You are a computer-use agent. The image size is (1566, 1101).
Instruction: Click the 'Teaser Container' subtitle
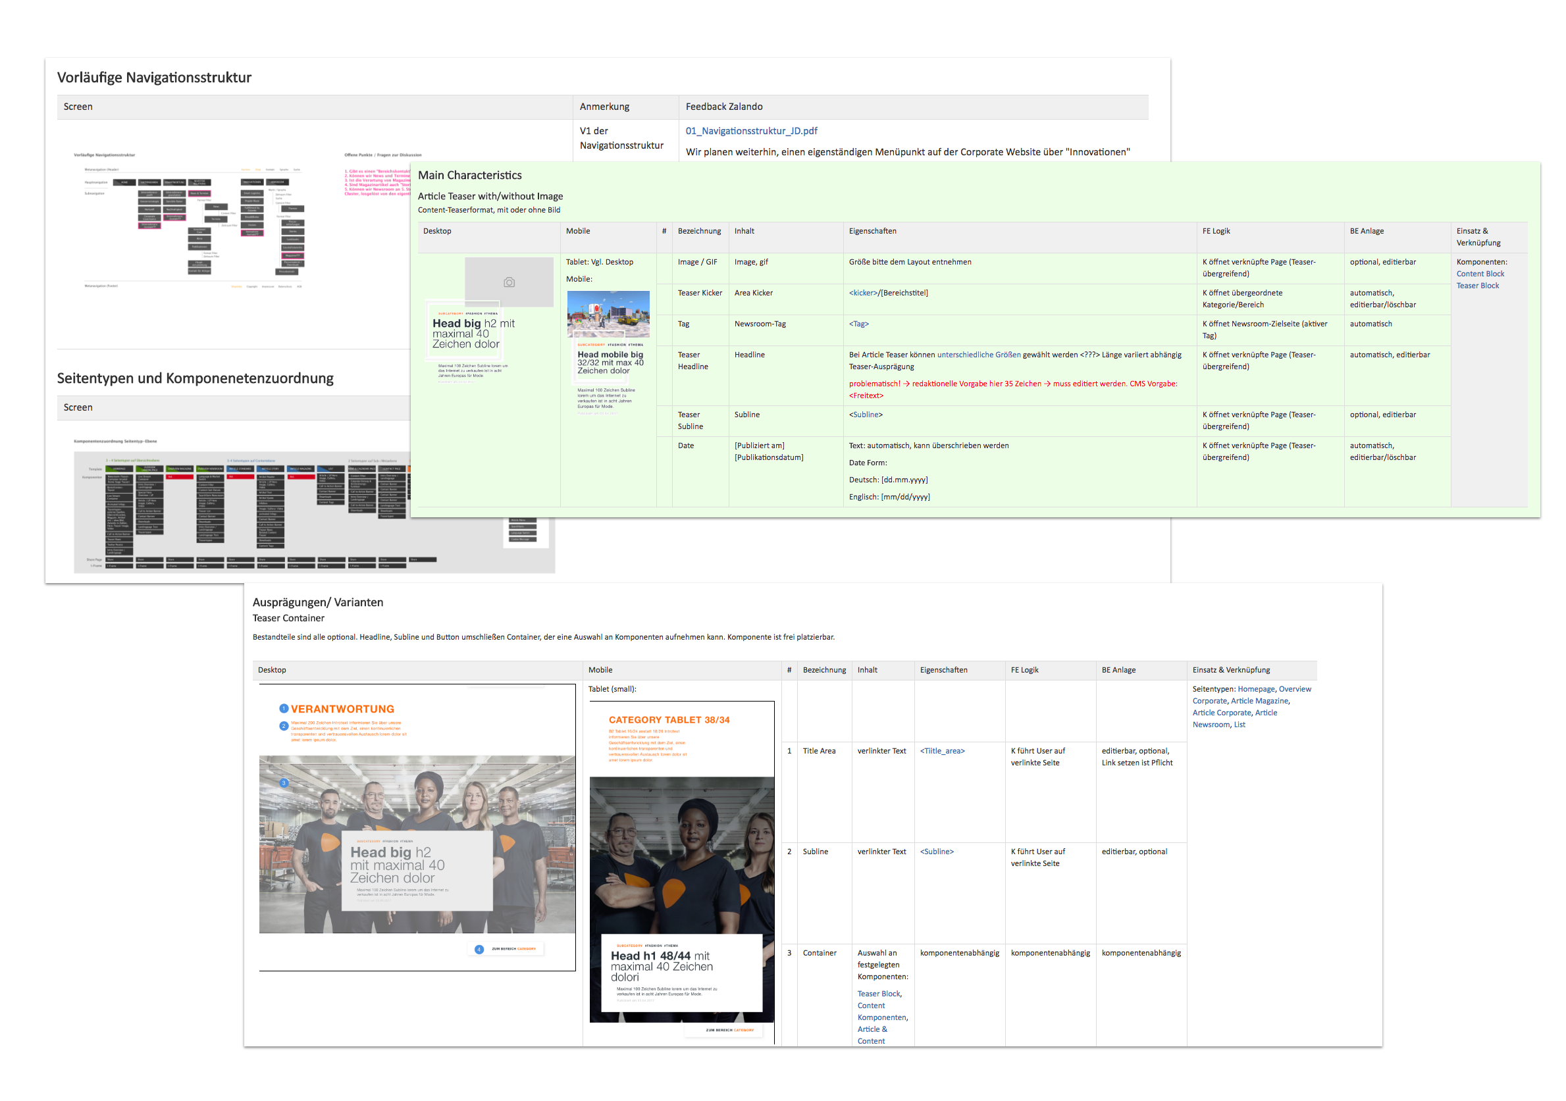point(288,619)
